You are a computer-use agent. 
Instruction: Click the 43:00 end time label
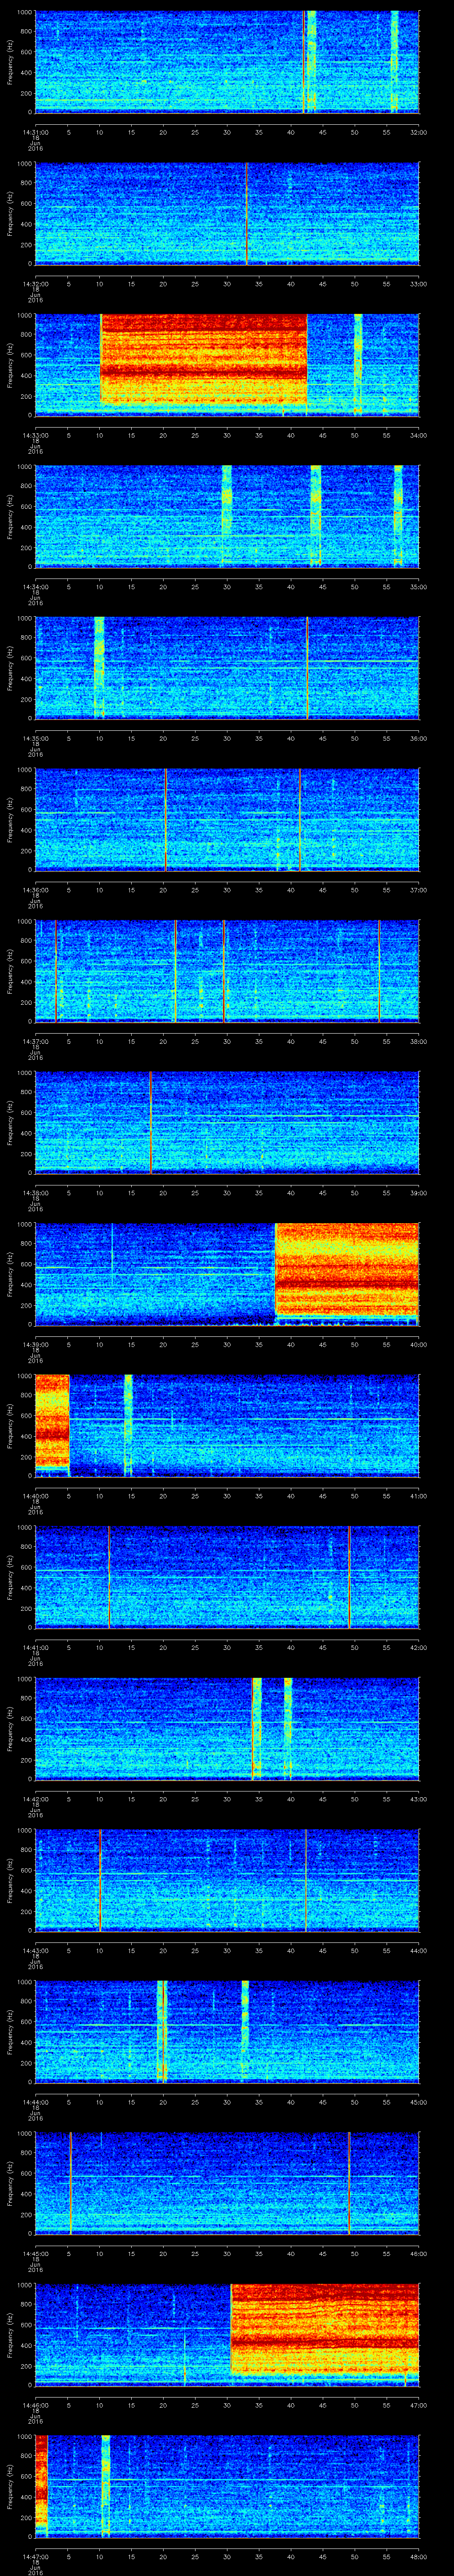(418, 1799)
